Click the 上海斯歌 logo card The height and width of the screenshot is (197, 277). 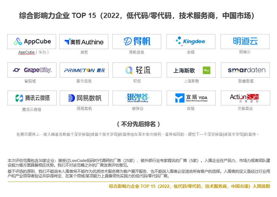tap(191, 70)
